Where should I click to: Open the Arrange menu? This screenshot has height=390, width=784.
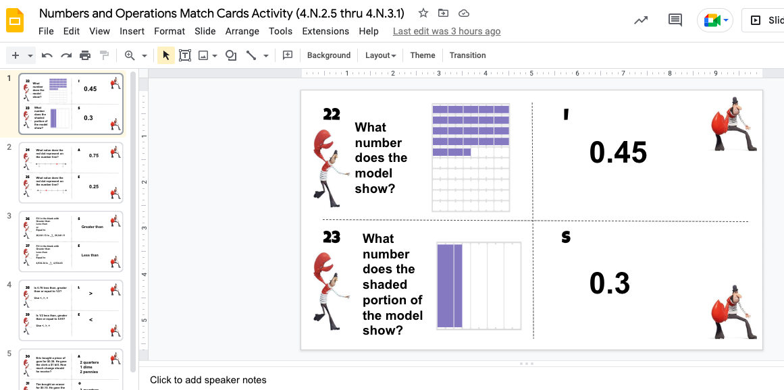point(242,31)
